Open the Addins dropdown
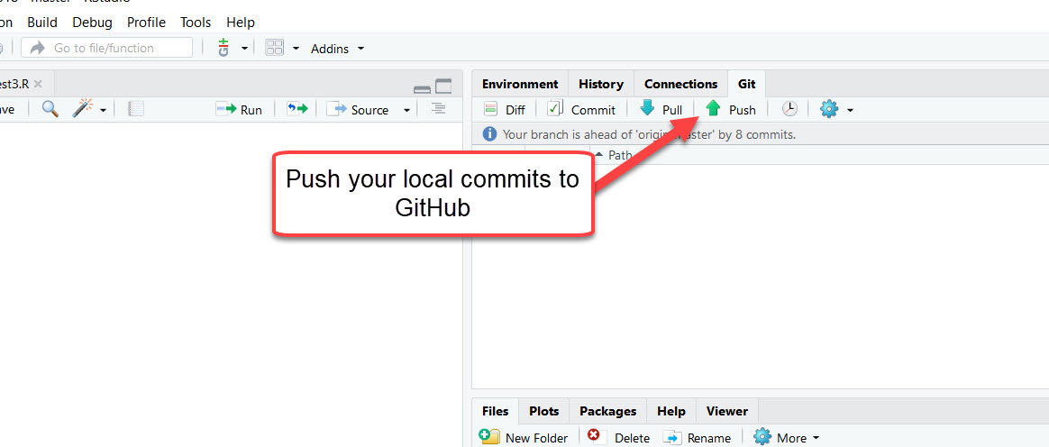This screenshot has height=447, width=1049. pos(338,48)
